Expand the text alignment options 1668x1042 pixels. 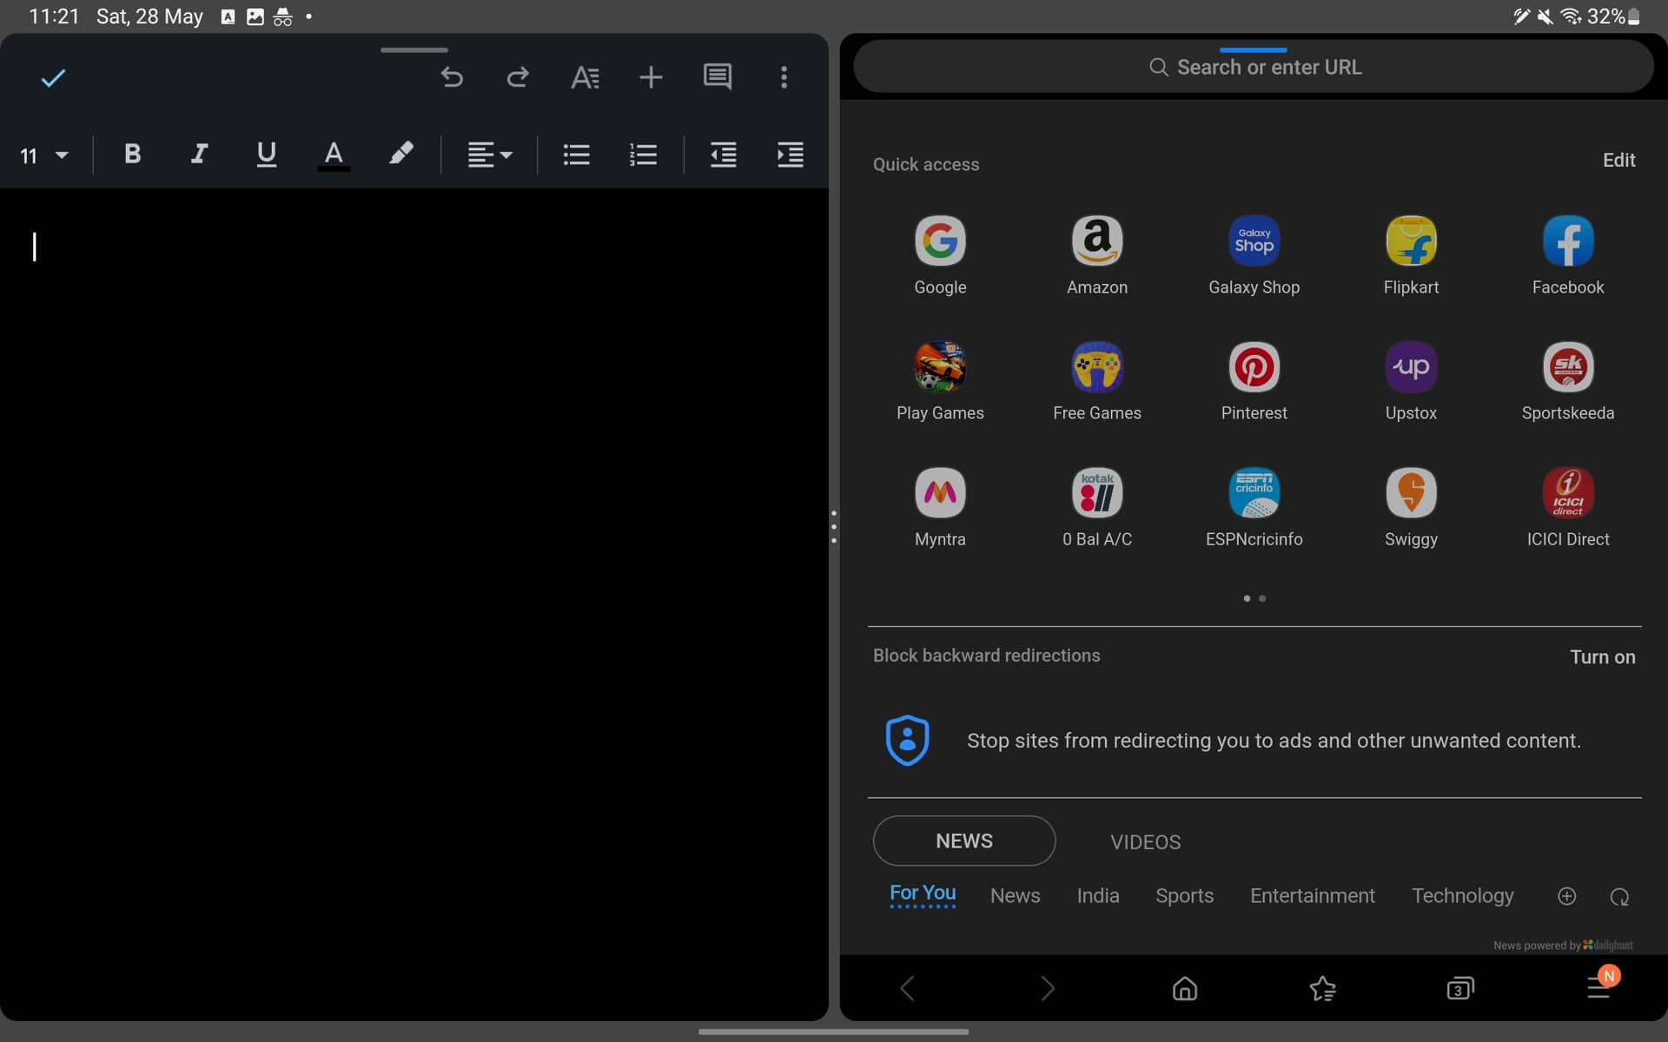click(489, 155)
